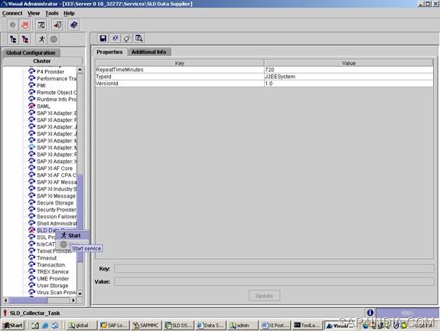The height and width of the screenshot is (331, 440).
Task: Select the Global Configuration tab
Action: 31,53
